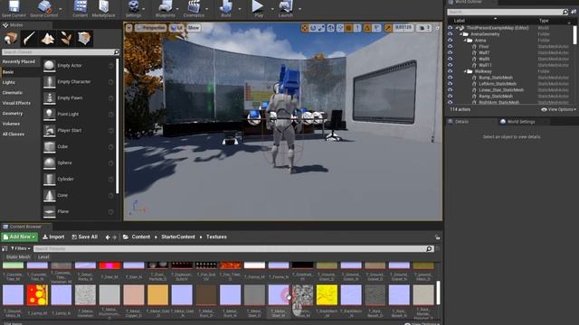Open the Cinematics toolbar icon
This screenshot has width=579, height=325.
[194, 7]
